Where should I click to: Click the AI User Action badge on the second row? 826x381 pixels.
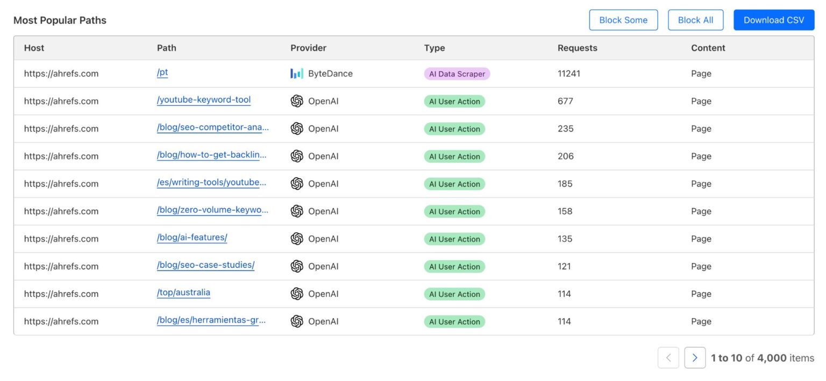454,101
